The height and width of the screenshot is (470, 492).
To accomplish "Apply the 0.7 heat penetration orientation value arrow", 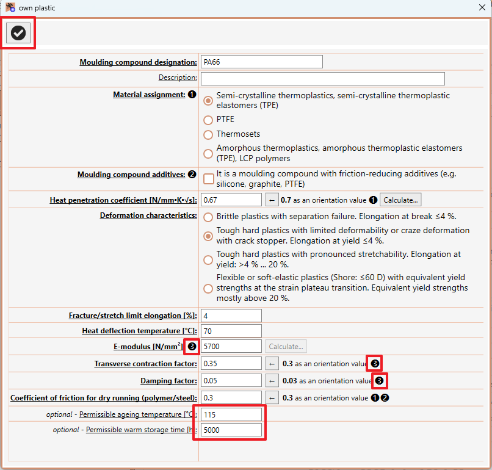I will pyautogui.click(x=272, y=200).
